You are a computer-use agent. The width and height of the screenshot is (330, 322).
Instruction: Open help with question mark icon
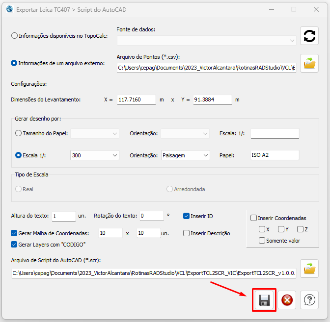[x=309, y=300]
